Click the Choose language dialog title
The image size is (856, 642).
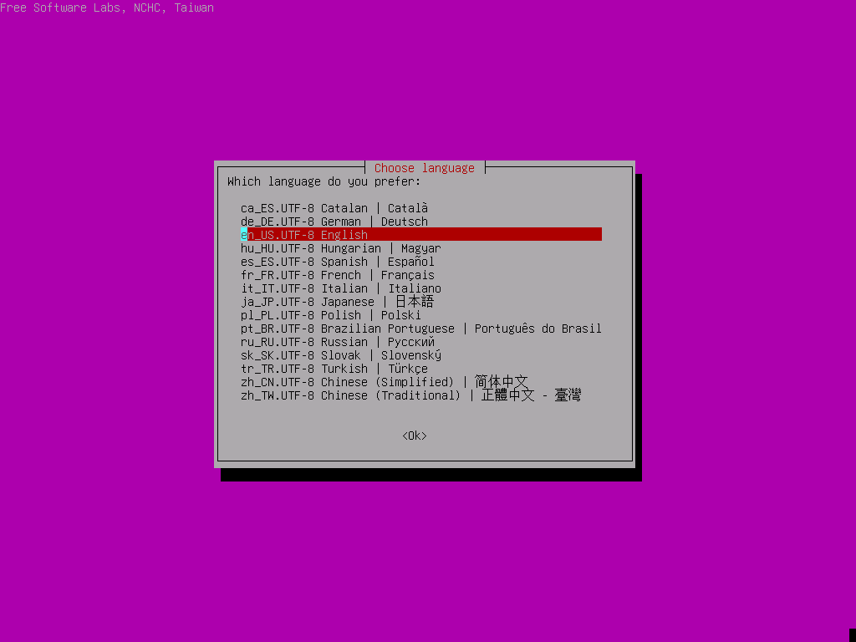pyautogui.click(x=424, y=168)
